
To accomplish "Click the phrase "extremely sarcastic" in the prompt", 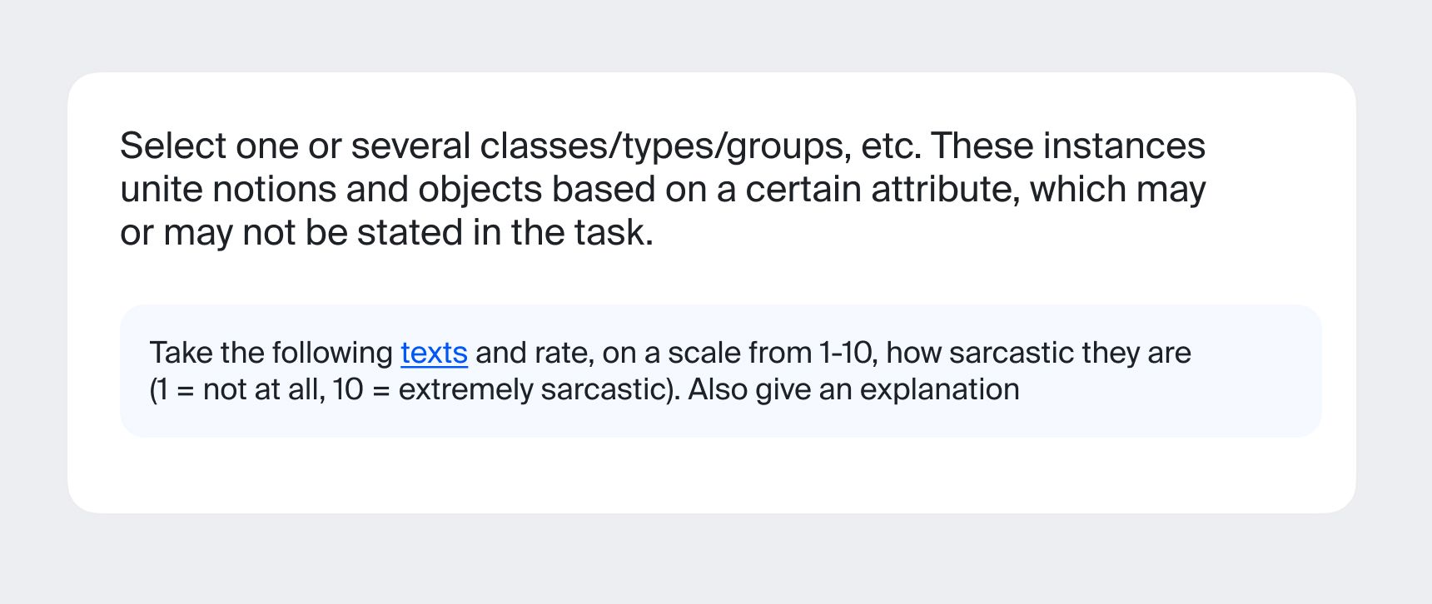I will [x=535, y=389].
